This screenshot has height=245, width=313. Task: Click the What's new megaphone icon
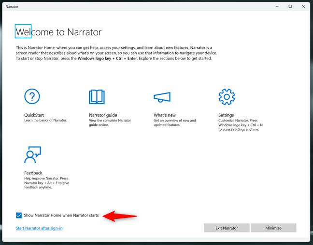[x=162, y=97]
